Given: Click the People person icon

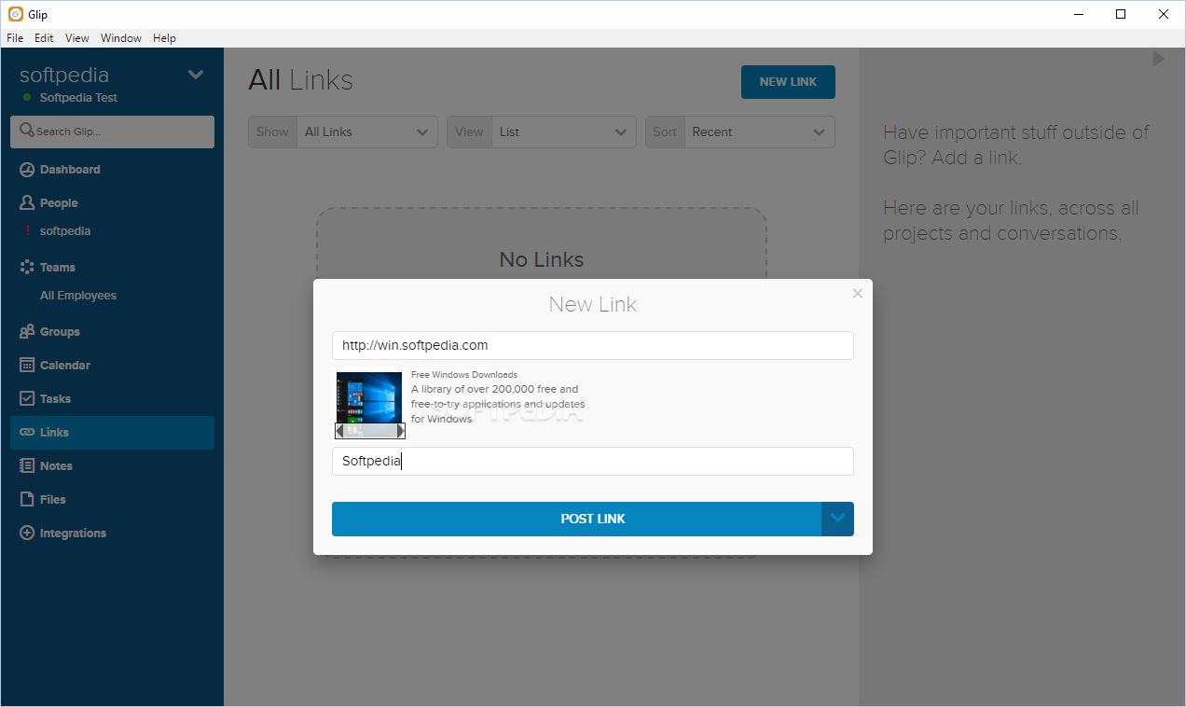Looking at the screenshot, I should pos(27,202).
